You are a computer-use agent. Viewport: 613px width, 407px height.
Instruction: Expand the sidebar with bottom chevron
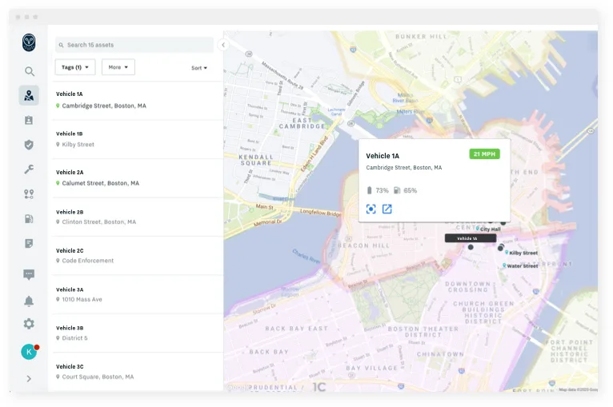coord(29,378)
